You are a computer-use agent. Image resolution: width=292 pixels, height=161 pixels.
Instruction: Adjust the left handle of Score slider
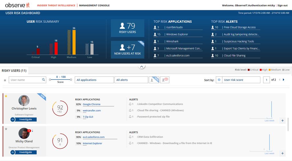pyautogui.click(x=50, y=80)
